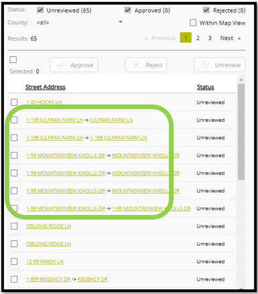Click the Previous page link
Image resolution: width=258 pixels, height=294 pixels.
164,38
